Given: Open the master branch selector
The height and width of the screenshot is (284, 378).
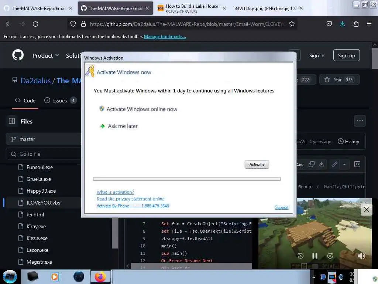Looking at the screenshot, I should 44,139.
